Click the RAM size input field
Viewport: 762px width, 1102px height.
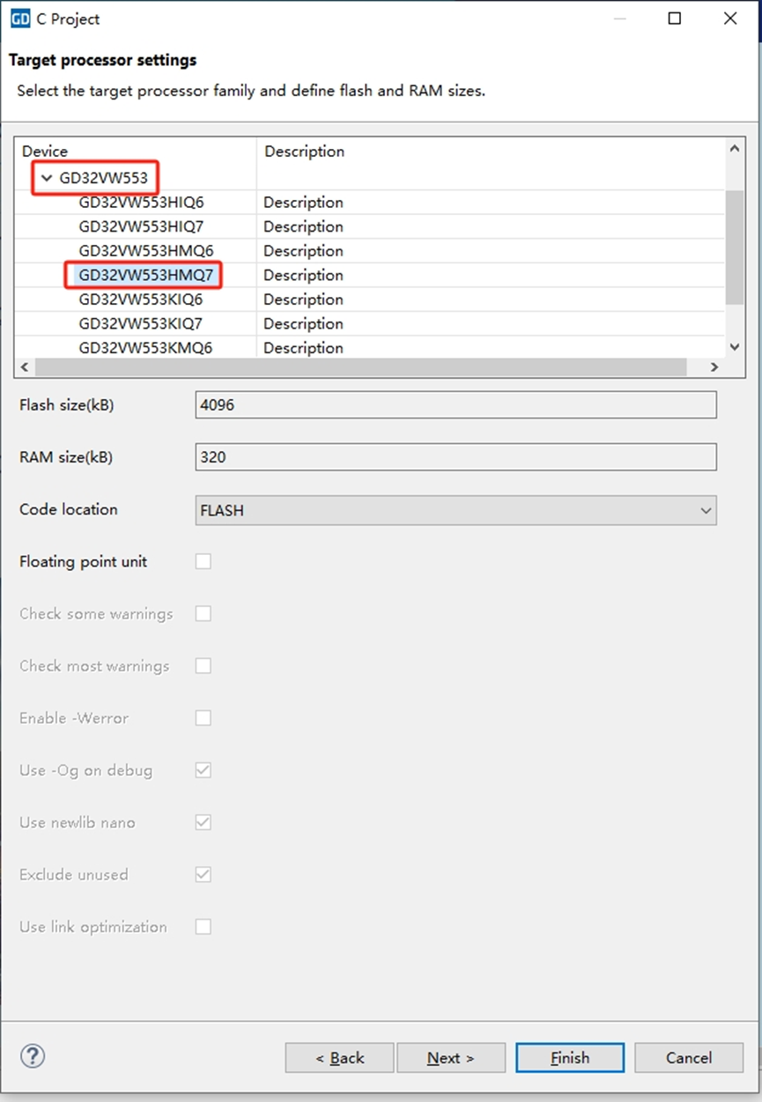(455, 457)
